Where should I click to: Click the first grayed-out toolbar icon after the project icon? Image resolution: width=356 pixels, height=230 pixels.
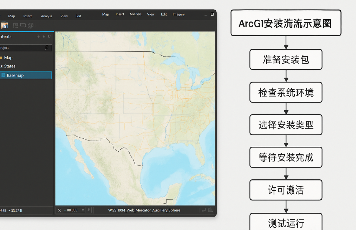(16, 25)
